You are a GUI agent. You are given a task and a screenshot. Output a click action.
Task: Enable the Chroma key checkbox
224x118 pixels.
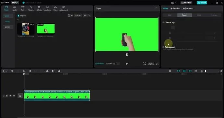pos(163,23)
